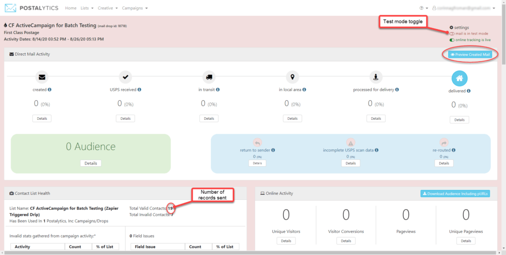Open Details under delivered
This screenshot has width=506, height=255.
pyautogui.click(x=460, y=120)
